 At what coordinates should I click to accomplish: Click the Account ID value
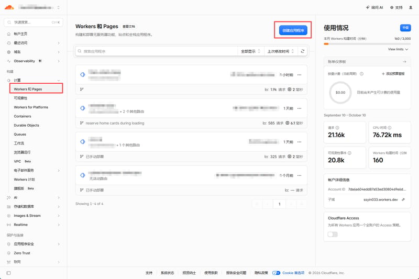click(377, 189)
